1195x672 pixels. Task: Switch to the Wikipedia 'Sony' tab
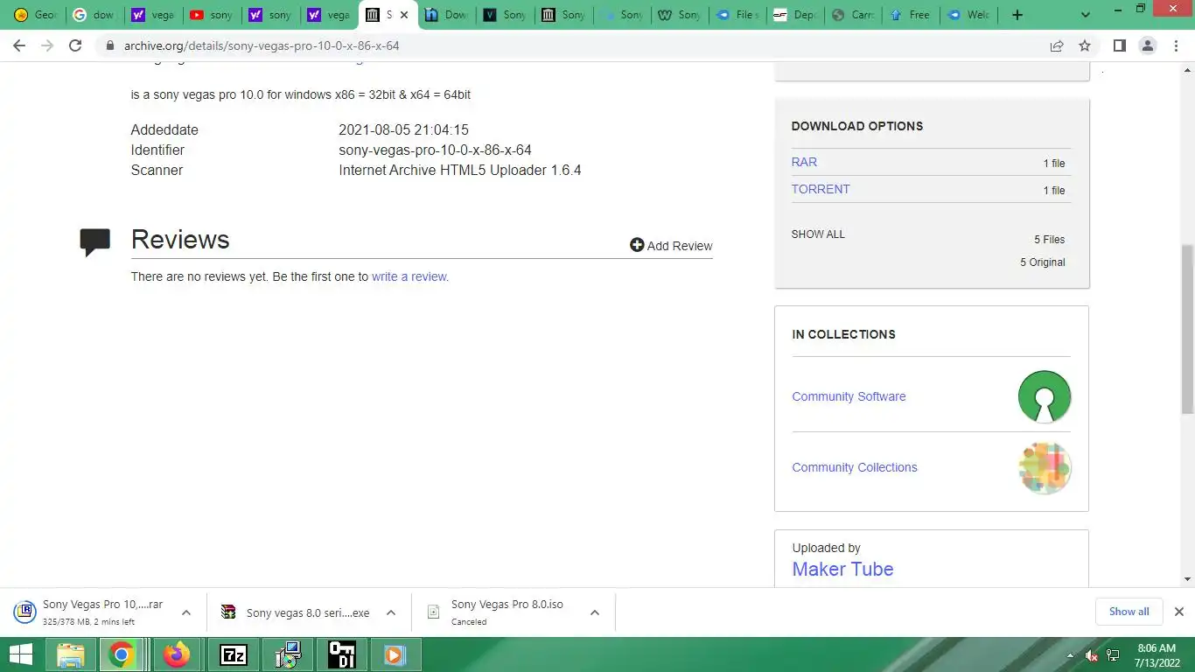pos(679,15)
